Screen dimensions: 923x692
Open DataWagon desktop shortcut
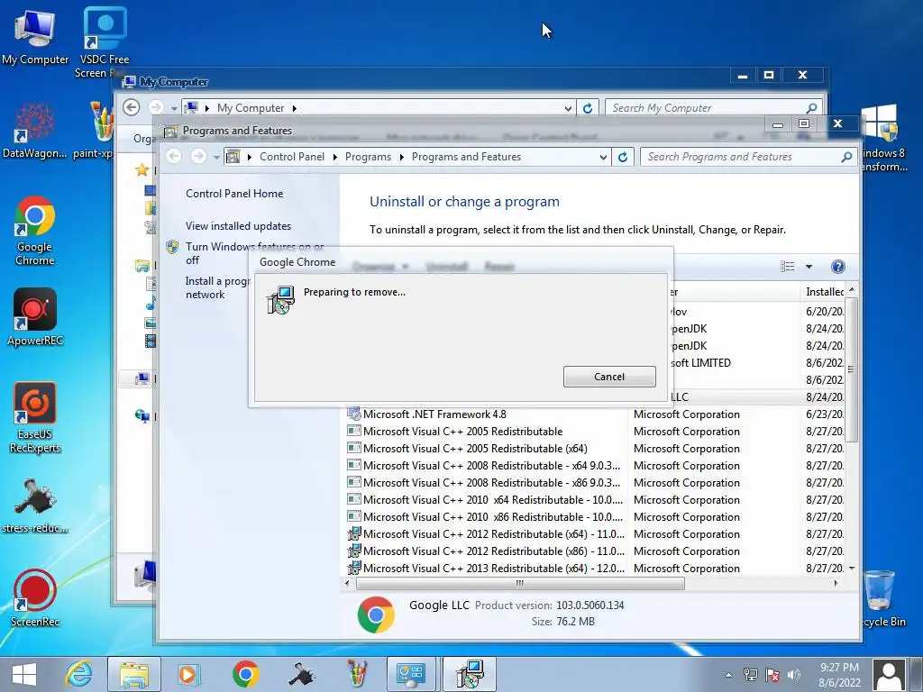click(35, 131)
